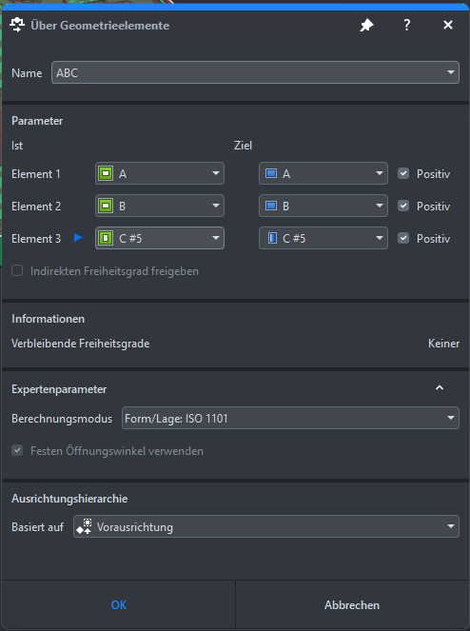The height and width of the screenshot is (631, 470).
Task: Click the Abbrechen button
Action: click(352, 605)
